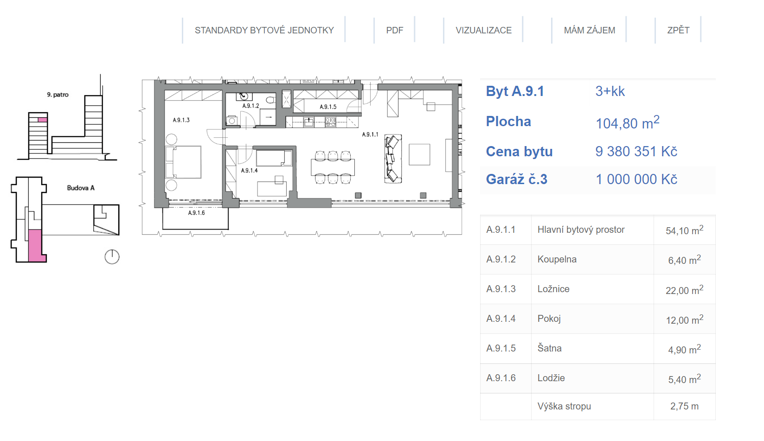Viewport: 764px width, 441px height.
Task: Click the A.9.1.2 bathroom label on plan
Action: 250,106
